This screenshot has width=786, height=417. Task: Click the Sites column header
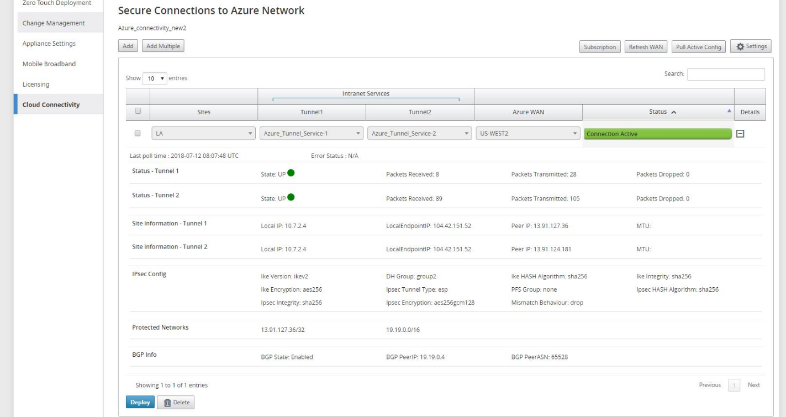203,112
